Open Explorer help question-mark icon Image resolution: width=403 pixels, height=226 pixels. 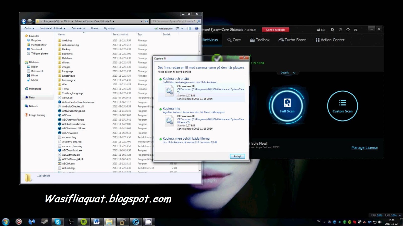[x=197, y=28]
